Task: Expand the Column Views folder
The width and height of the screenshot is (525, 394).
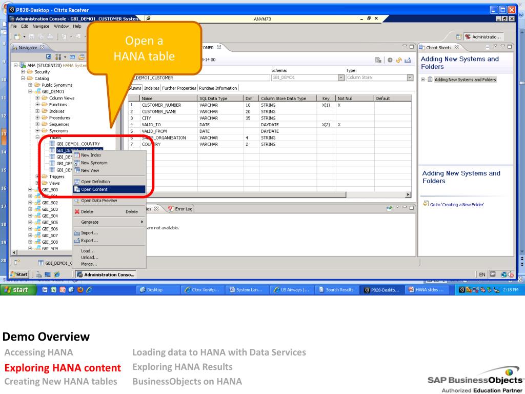Action: [x=37, y=98]
